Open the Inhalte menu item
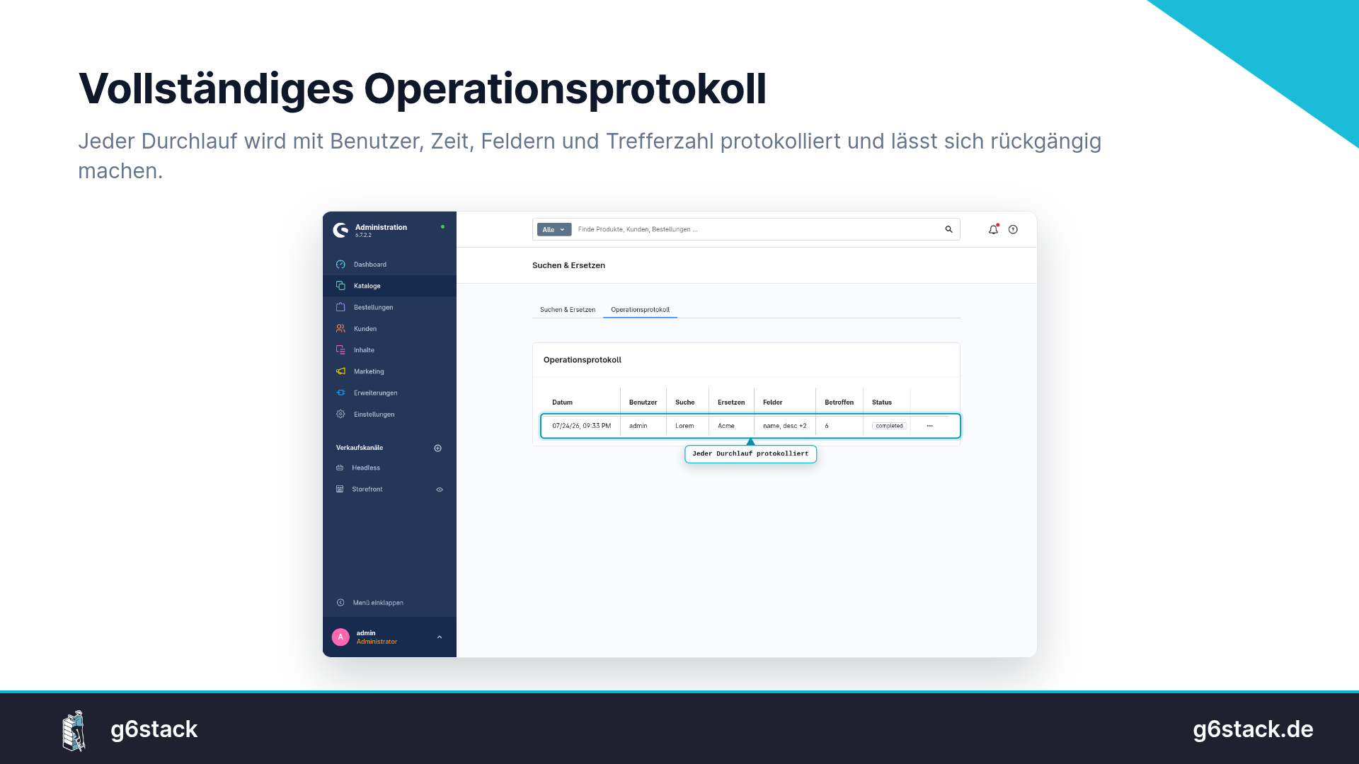Screen dimensions: 1359x764 [389, 350]
